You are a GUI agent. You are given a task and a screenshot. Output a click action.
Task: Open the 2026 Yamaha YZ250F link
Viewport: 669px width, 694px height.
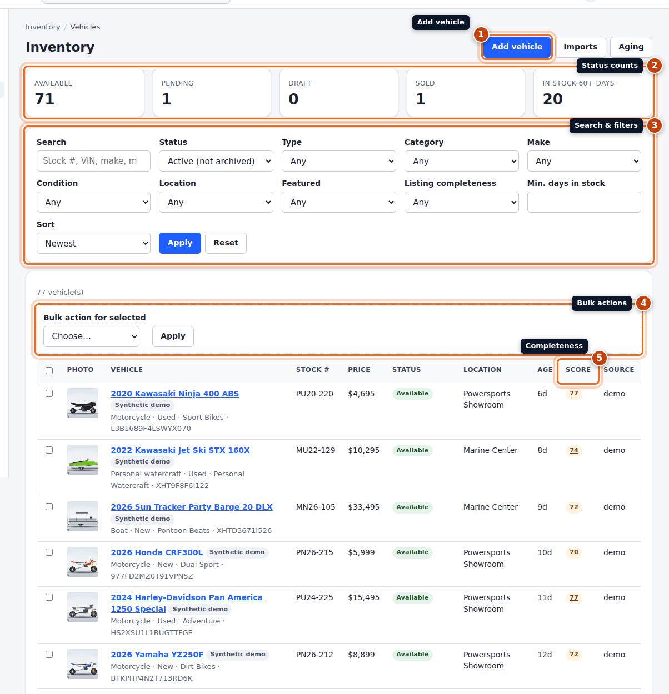(157, 655)
